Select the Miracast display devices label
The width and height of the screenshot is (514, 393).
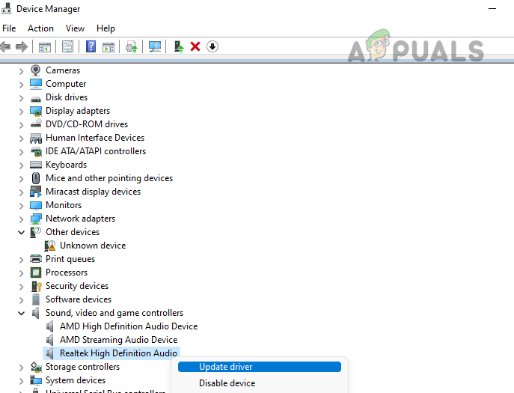point(93,192)
